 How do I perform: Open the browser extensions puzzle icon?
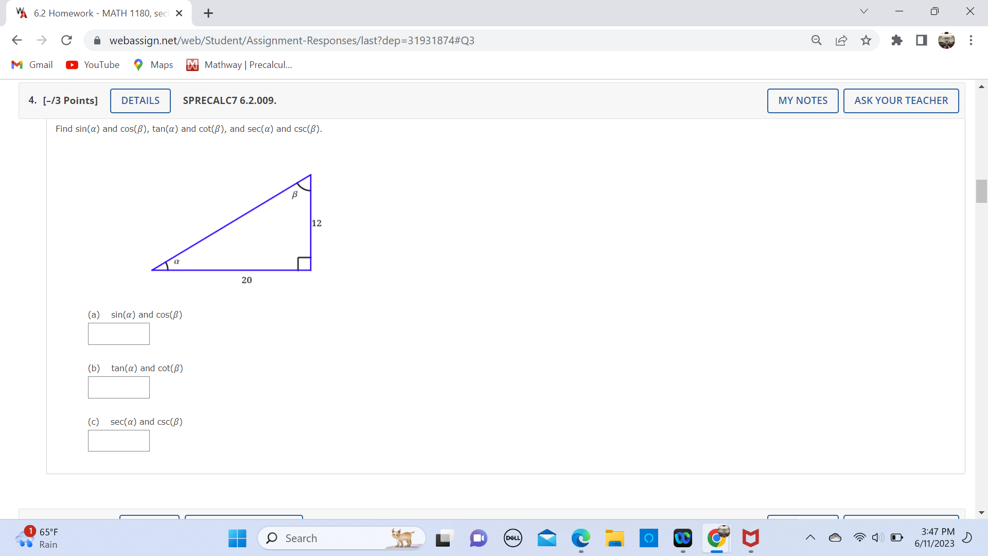click(897, 40)
